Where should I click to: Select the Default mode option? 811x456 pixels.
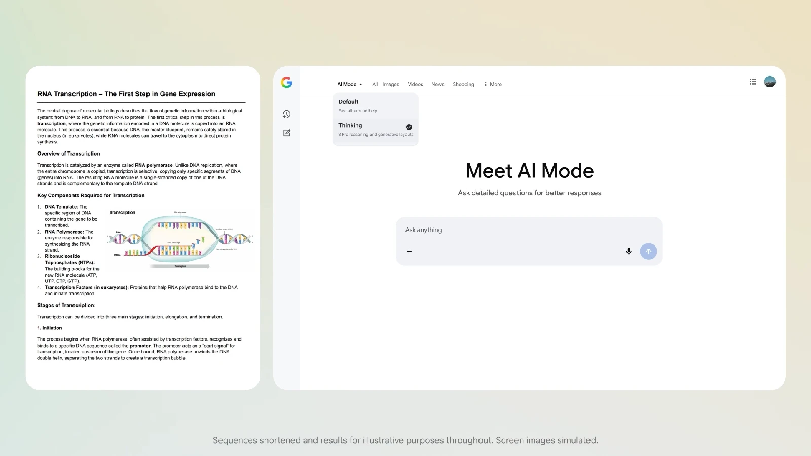coord(375,106)
